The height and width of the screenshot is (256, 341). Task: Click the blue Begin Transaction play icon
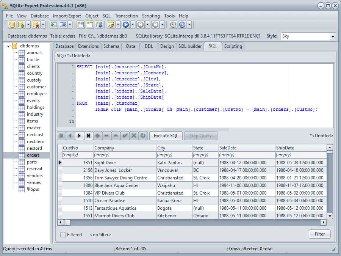(126, 25)
